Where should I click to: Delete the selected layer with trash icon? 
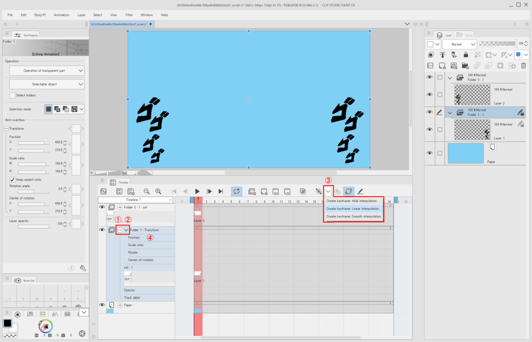[x=523, y=65]
